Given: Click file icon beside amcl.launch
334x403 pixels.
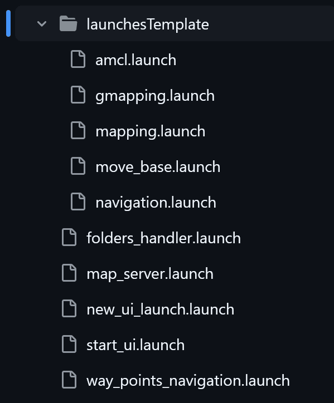Looking at the screenshot, I should [x=78, y=59].
